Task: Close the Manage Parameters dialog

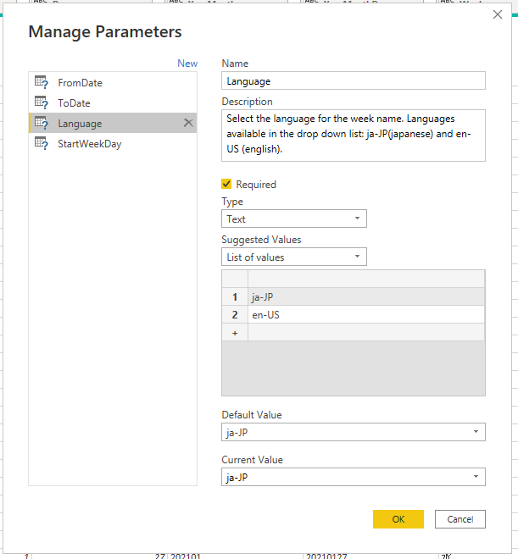Action: click(498, 14)
